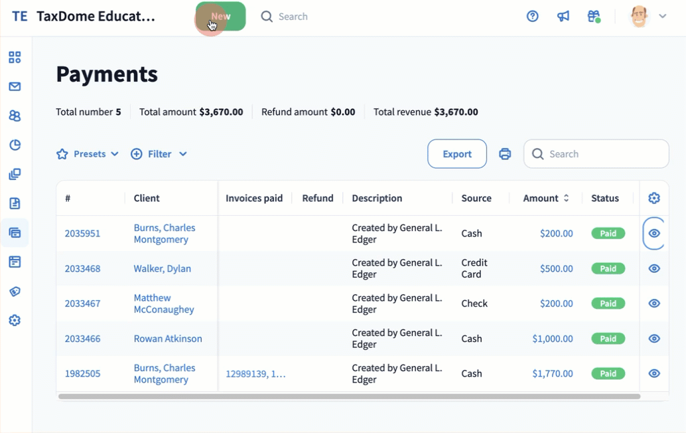View payment 1982505 using eye icon
686x433 pixels.
654,373
